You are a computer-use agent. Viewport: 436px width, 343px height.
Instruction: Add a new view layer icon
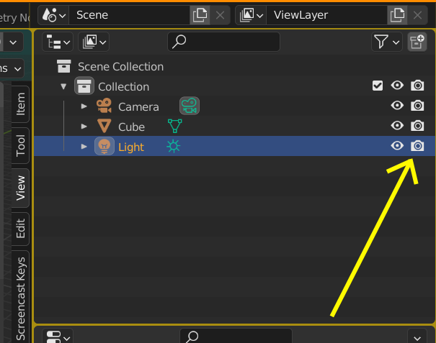tap(396, 14)
